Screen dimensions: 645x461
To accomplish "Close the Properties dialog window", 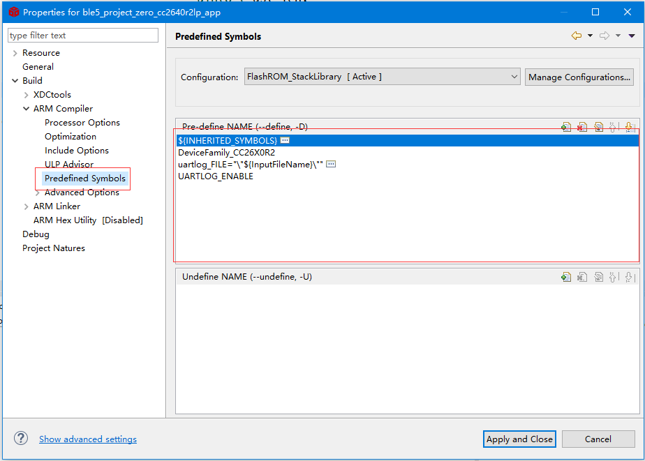I will pos(628,12).
